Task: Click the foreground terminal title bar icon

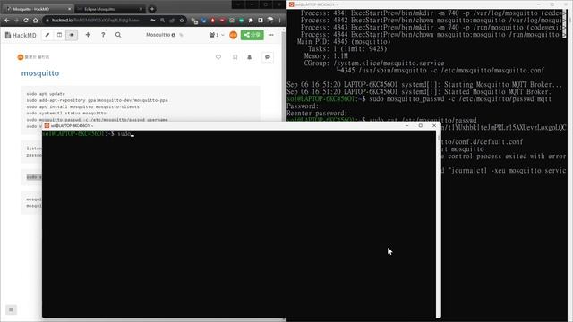Action: (x=47, y=125)
